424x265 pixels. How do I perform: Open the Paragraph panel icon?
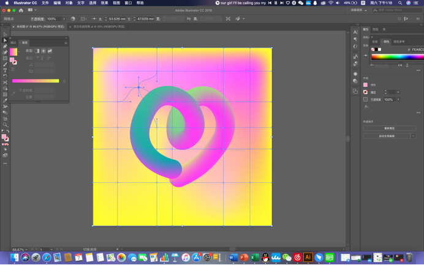point(355,39)
